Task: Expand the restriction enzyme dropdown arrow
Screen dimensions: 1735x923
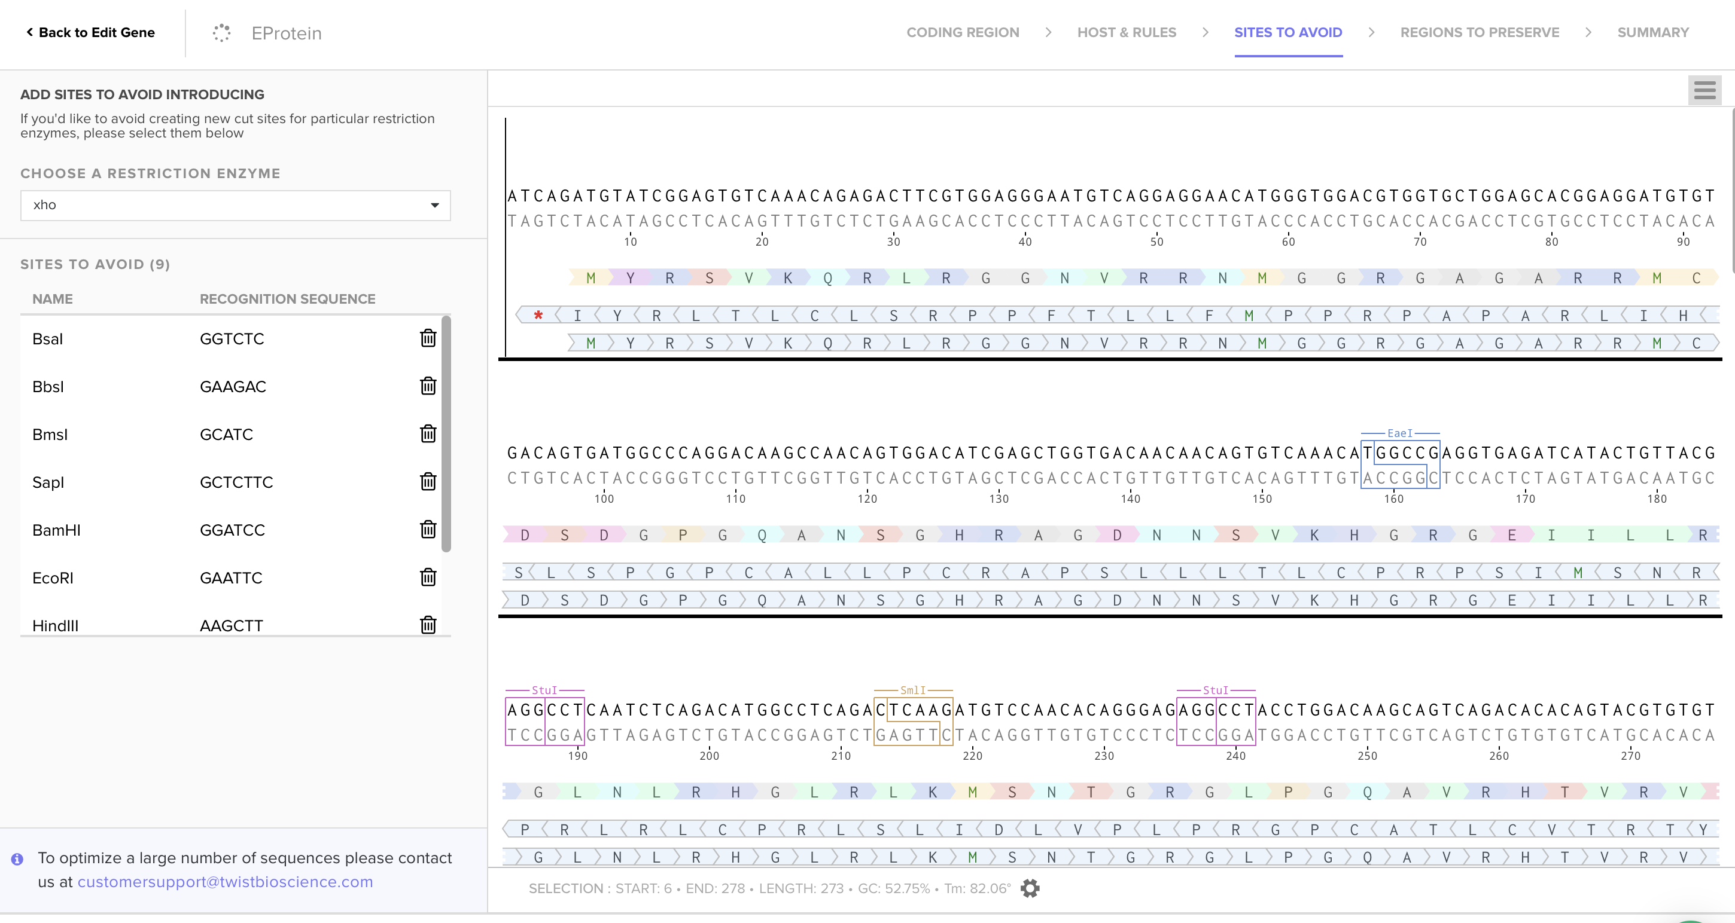Action: [434, 205]
